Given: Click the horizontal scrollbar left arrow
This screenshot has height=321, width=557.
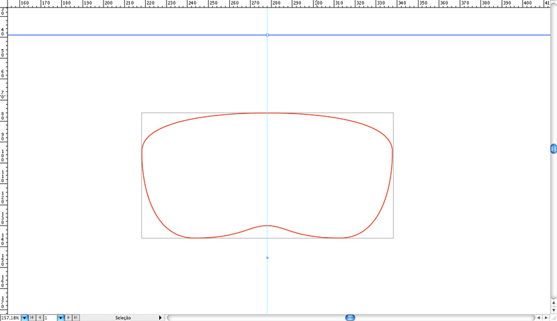Looking at the screenshot, I should 539,318.
